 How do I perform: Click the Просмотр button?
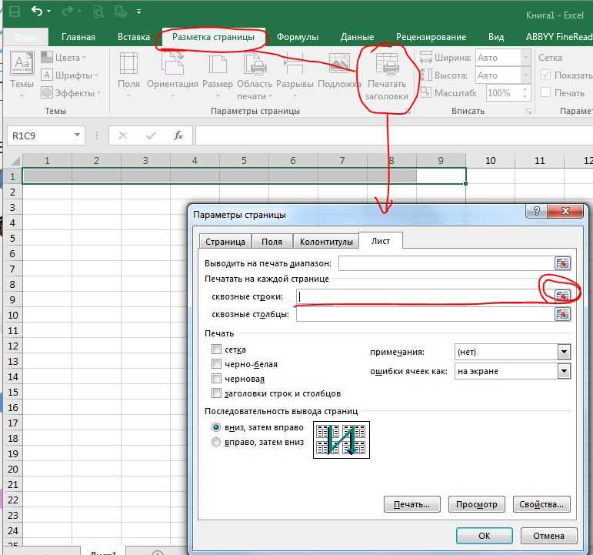coord(477,504)
